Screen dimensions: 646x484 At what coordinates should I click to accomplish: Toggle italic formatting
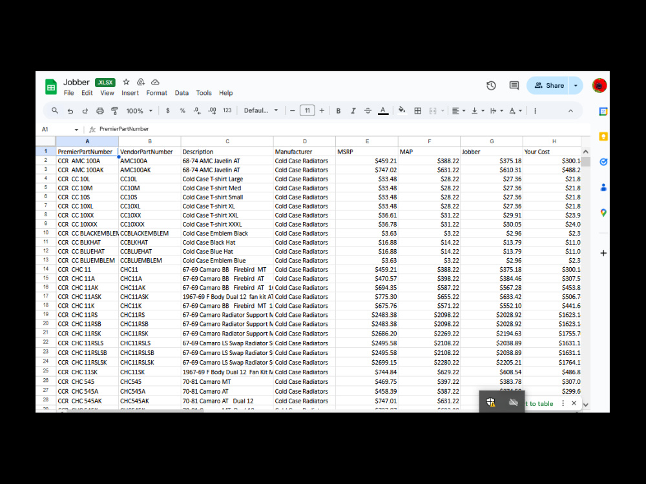coord(353,111)
